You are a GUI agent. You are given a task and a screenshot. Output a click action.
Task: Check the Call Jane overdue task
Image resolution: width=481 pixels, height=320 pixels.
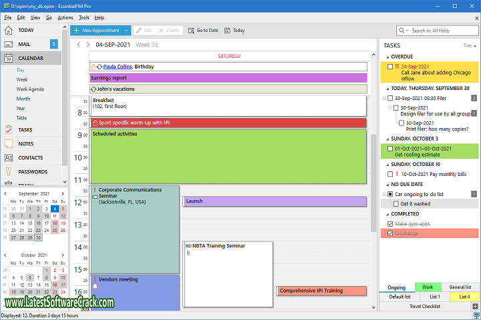coord(390,67)
